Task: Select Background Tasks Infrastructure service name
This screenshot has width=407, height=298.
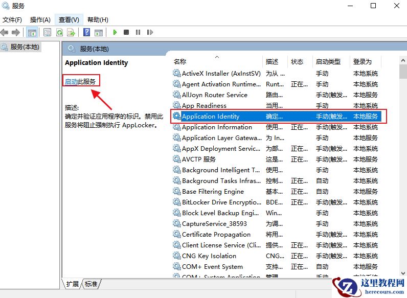Action: click(221, 180)
